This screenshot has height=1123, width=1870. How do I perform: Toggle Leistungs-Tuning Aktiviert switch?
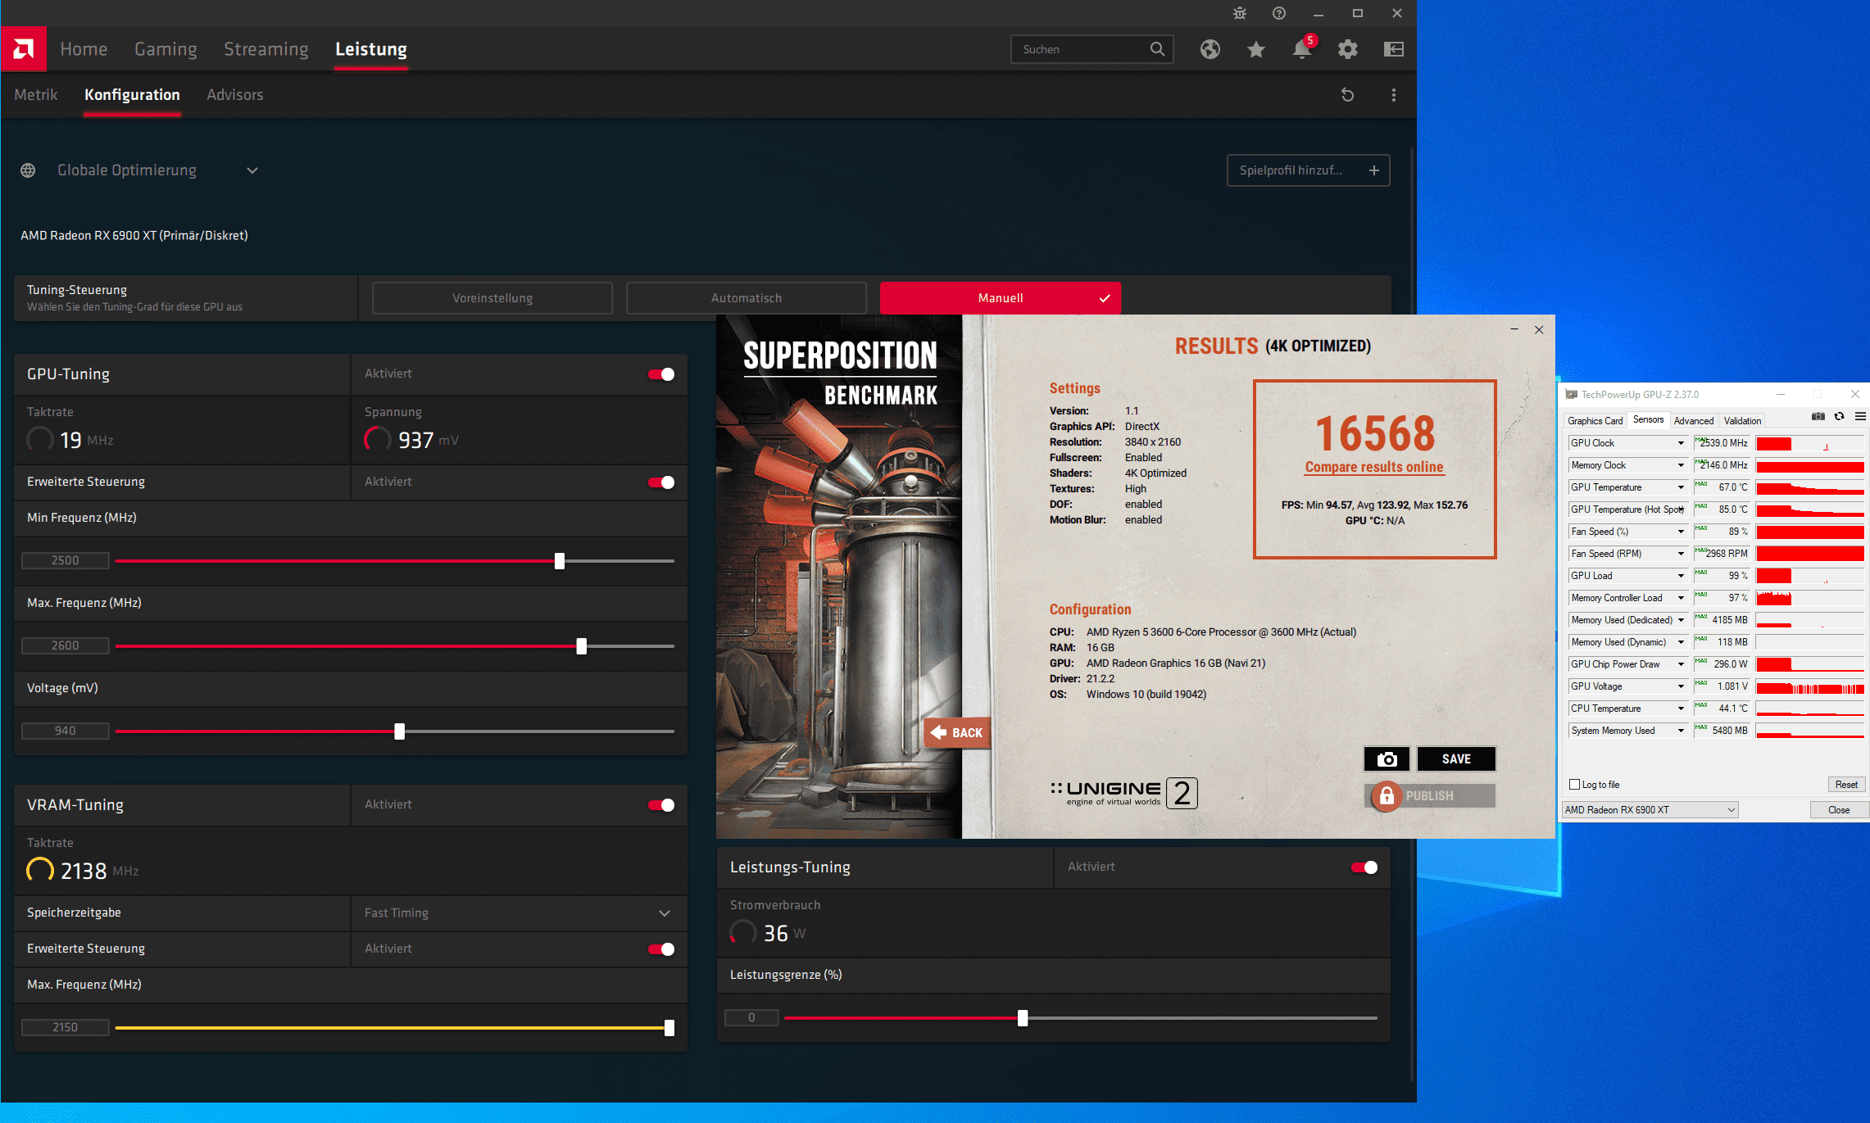click(x=1364, y=867)
